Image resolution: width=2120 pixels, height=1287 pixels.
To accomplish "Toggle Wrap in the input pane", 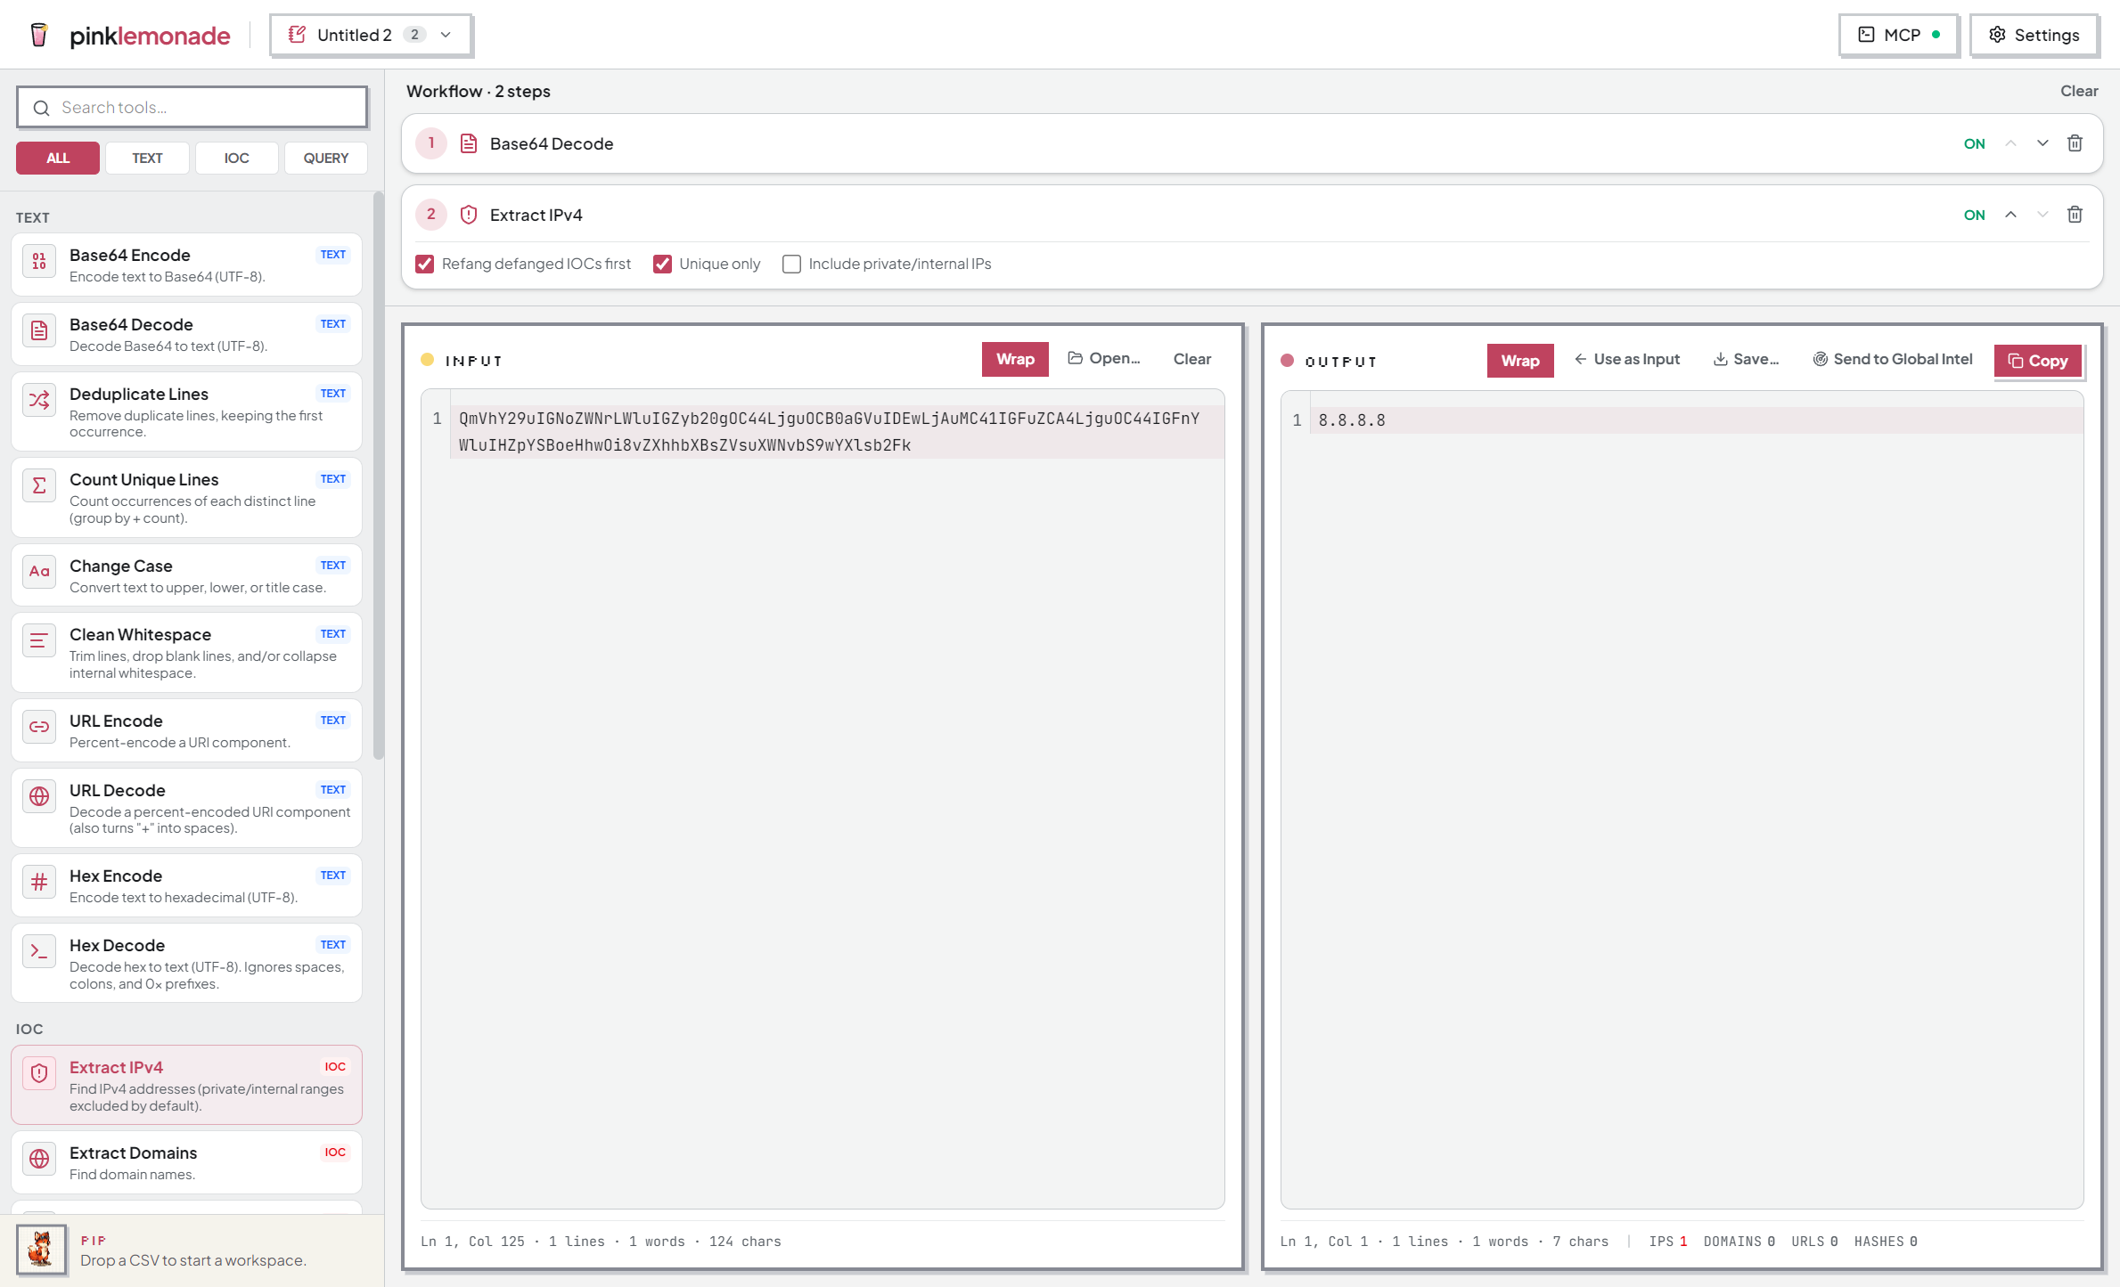I will point(1015,359).
